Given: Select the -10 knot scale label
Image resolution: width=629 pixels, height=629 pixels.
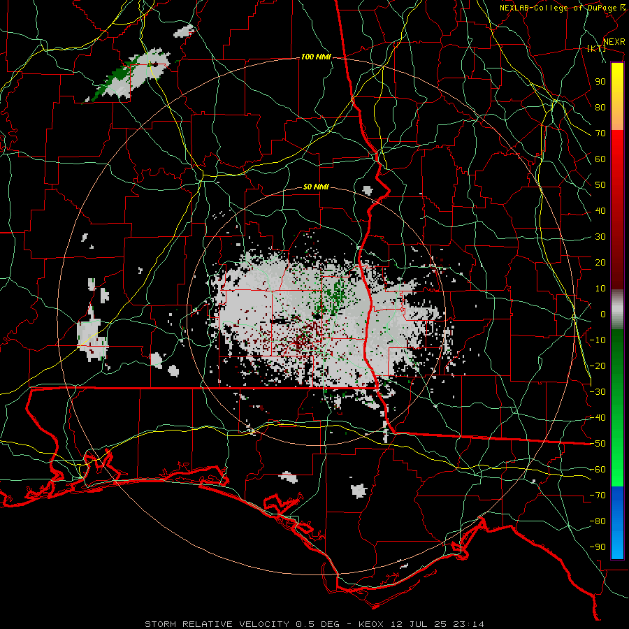Looking at the screenshot, I should coord(598,340).
